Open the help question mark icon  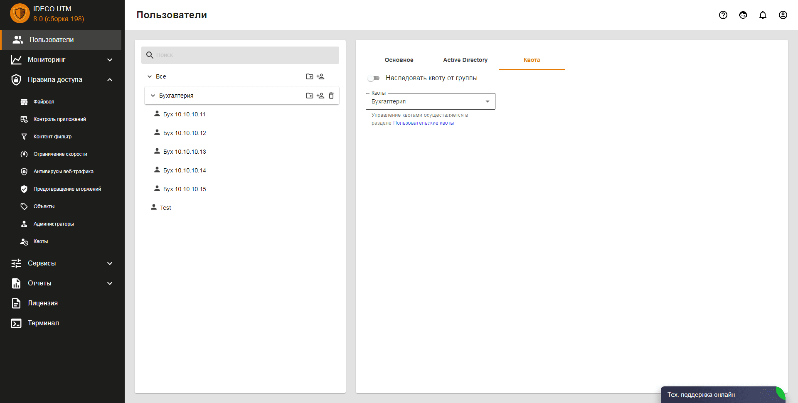(x=723, y=15)
